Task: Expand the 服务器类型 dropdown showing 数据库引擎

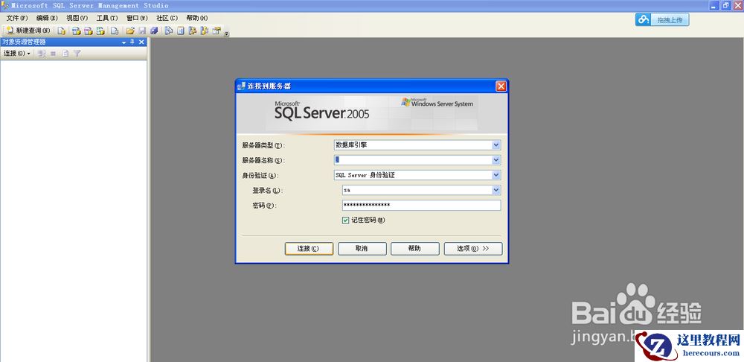Action: point(496,145)
